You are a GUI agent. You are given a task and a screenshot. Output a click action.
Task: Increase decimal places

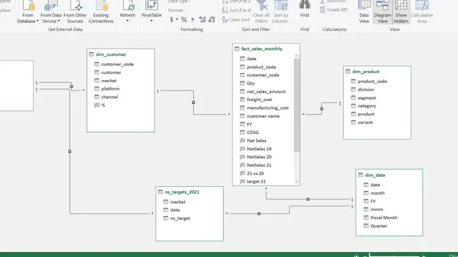202,20
